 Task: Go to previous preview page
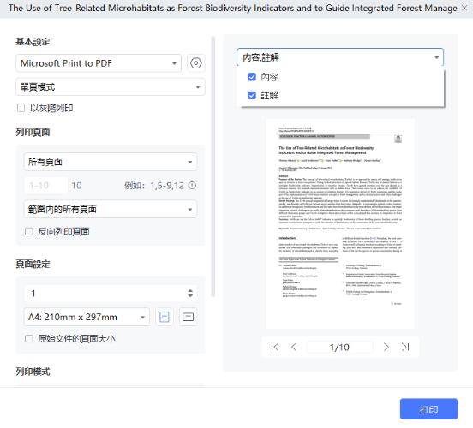click(x=294, y=347)
